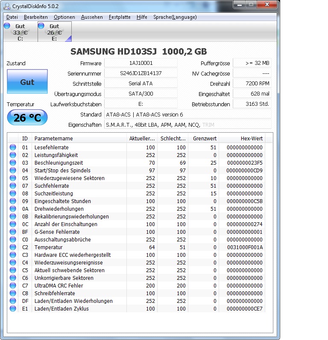Screen dimensions: 328x340
Task: Click the Puffergrösse field >= 32 MB
Action: click(x=252, y=63)
